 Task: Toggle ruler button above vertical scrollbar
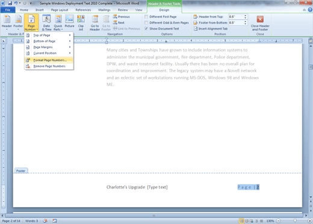point(311,41)
